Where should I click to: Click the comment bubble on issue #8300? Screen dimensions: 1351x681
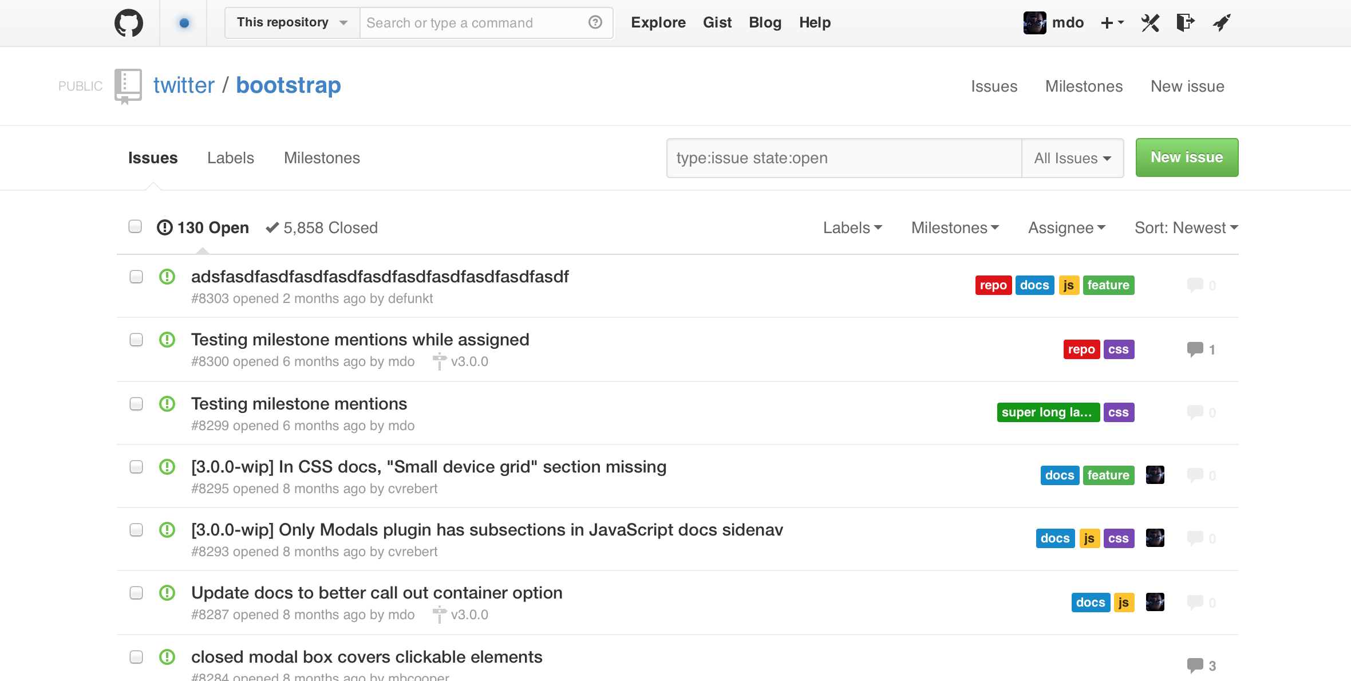(x=1195, y=349)
